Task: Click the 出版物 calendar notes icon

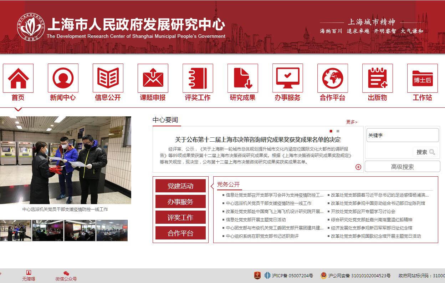Action: (378, 78)
